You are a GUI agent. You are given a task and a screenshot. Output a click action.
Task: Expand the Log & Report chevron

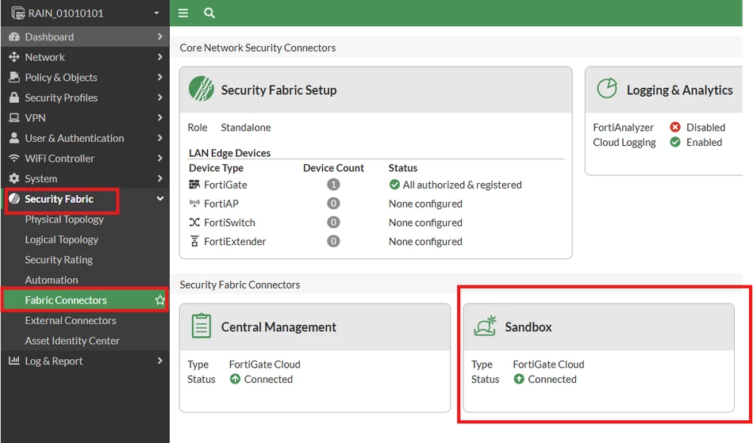(x=160, y=361)
